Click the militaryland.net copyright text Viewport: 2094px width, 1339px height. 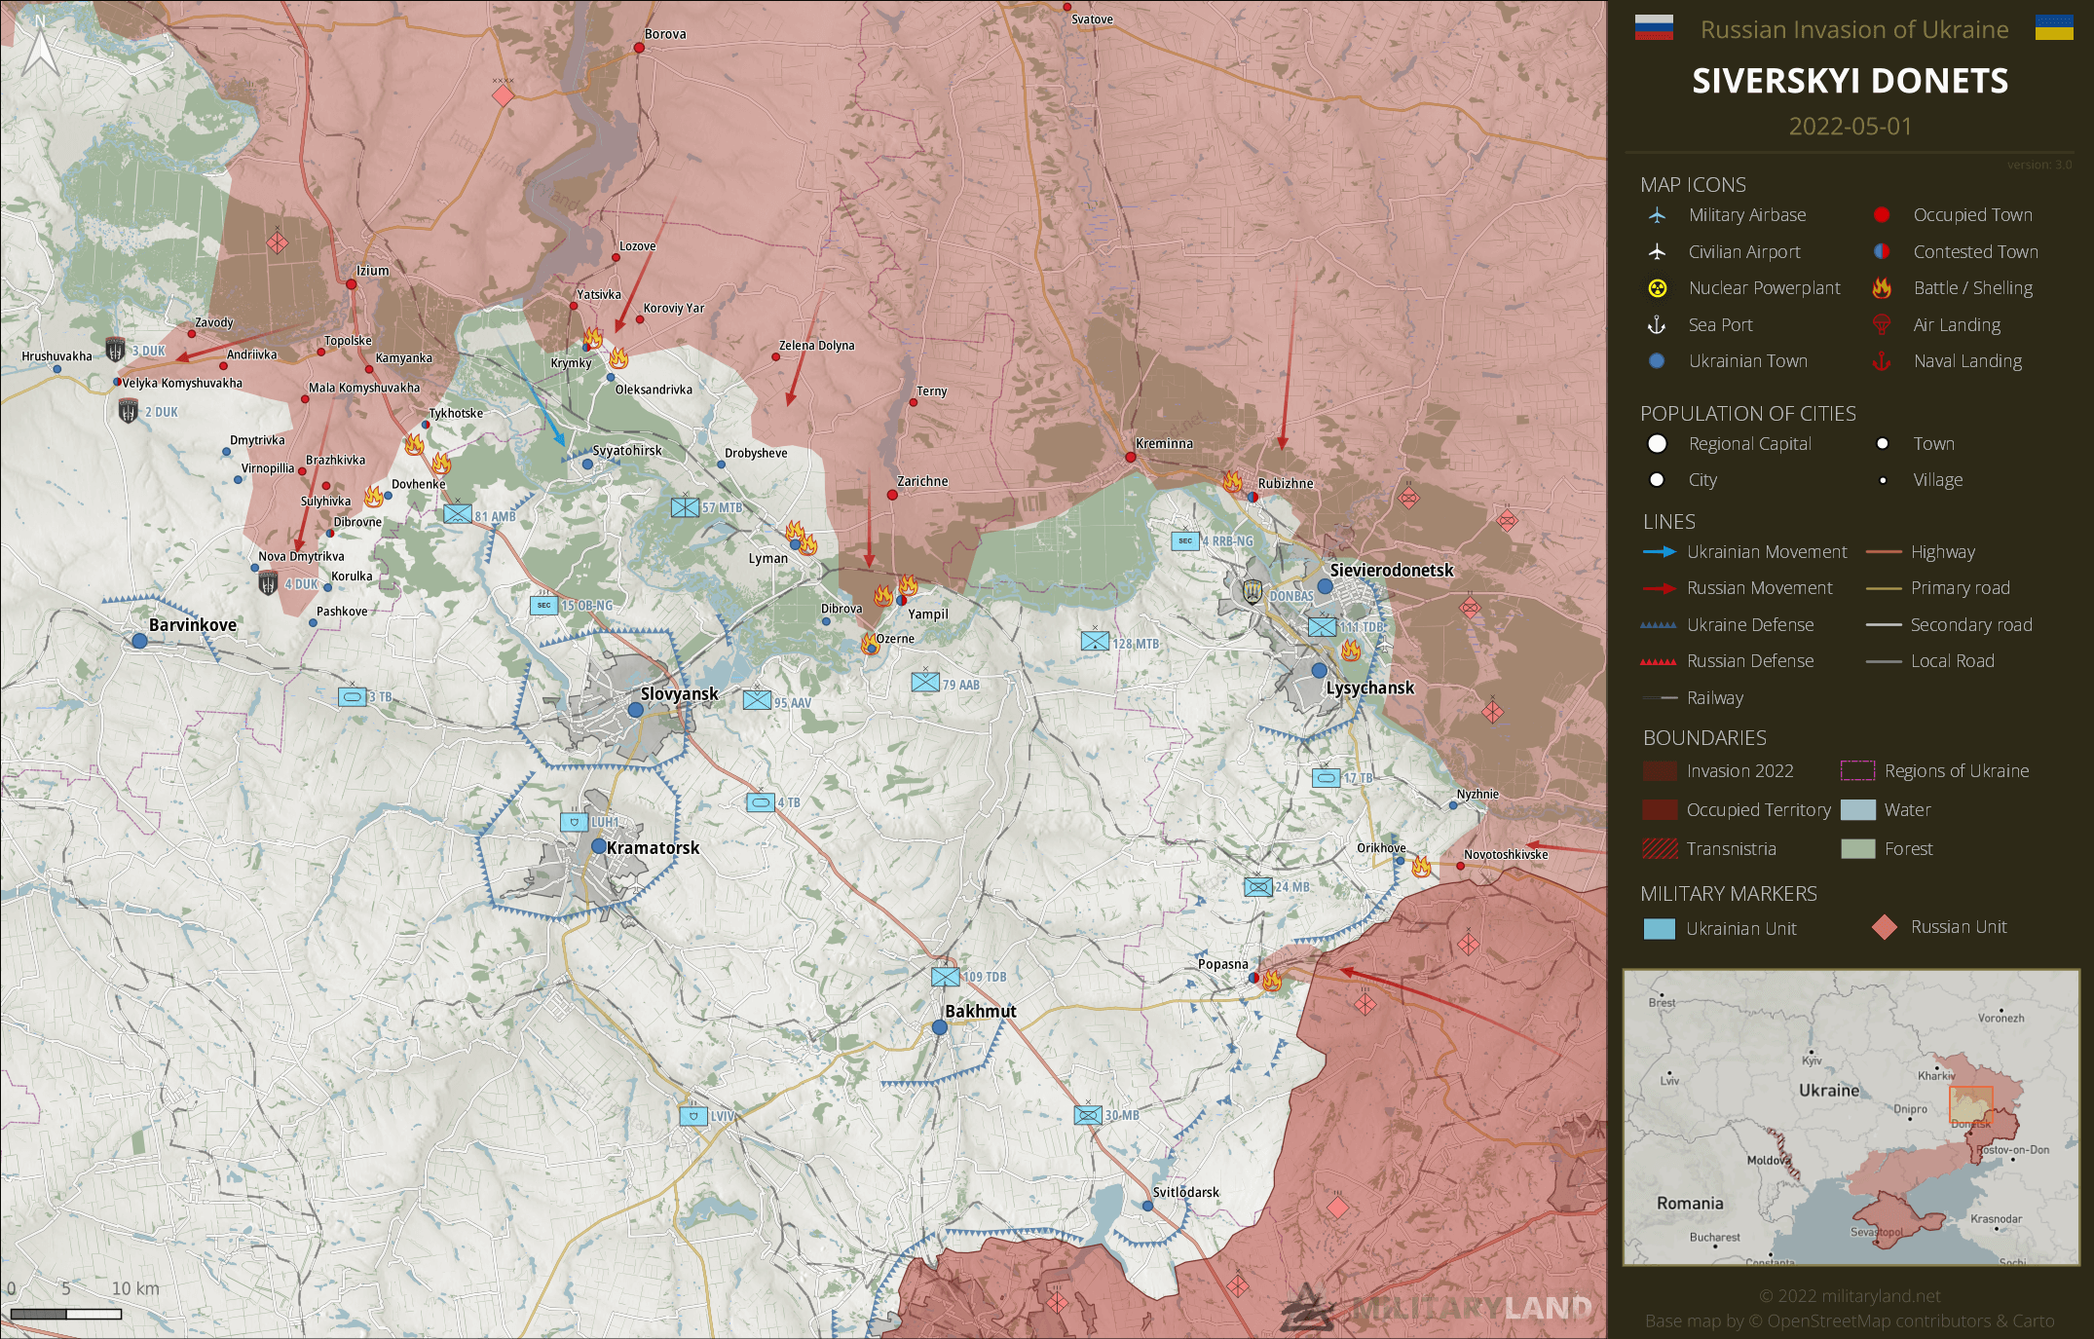tap(1850, 1296)
